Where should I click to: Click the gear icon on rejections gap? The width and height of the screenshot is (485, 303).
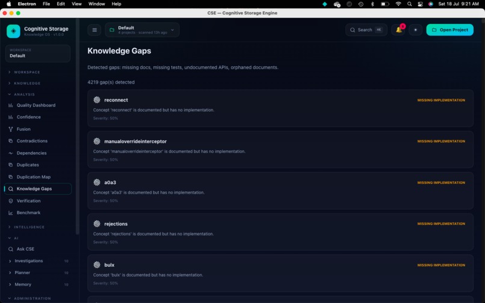pos(97,224)
